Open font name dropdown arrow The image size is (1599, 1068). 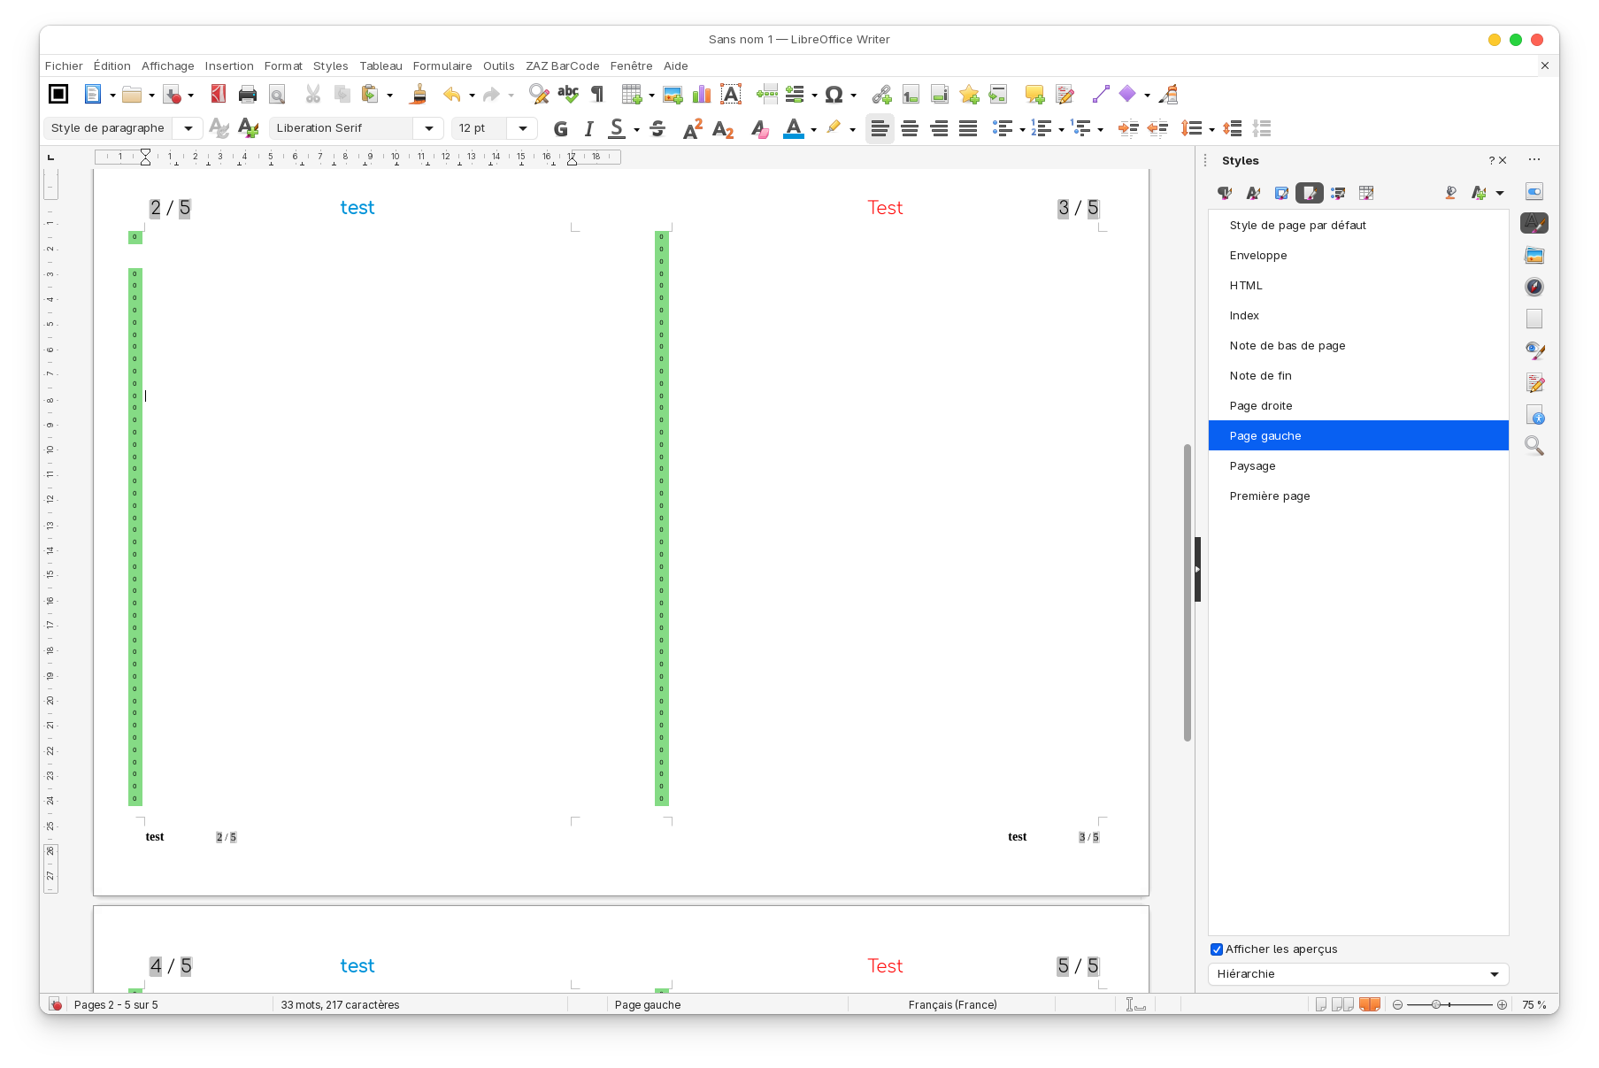[x=428, y=128]
